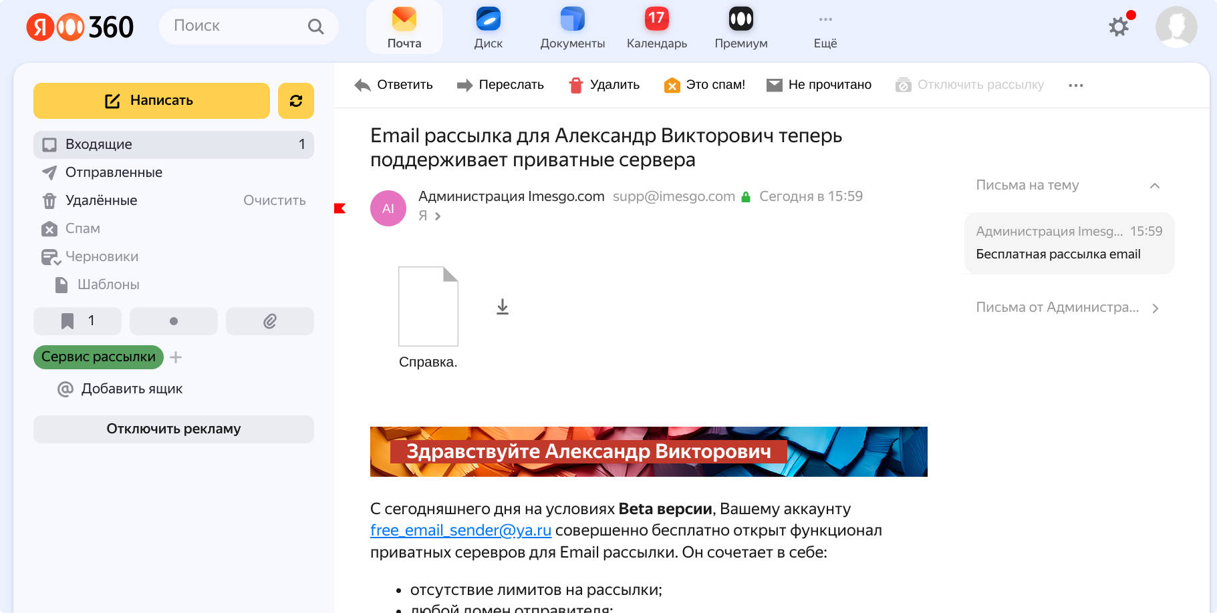
Task: Open the three-dots more actions menu
Action: 1076,85
